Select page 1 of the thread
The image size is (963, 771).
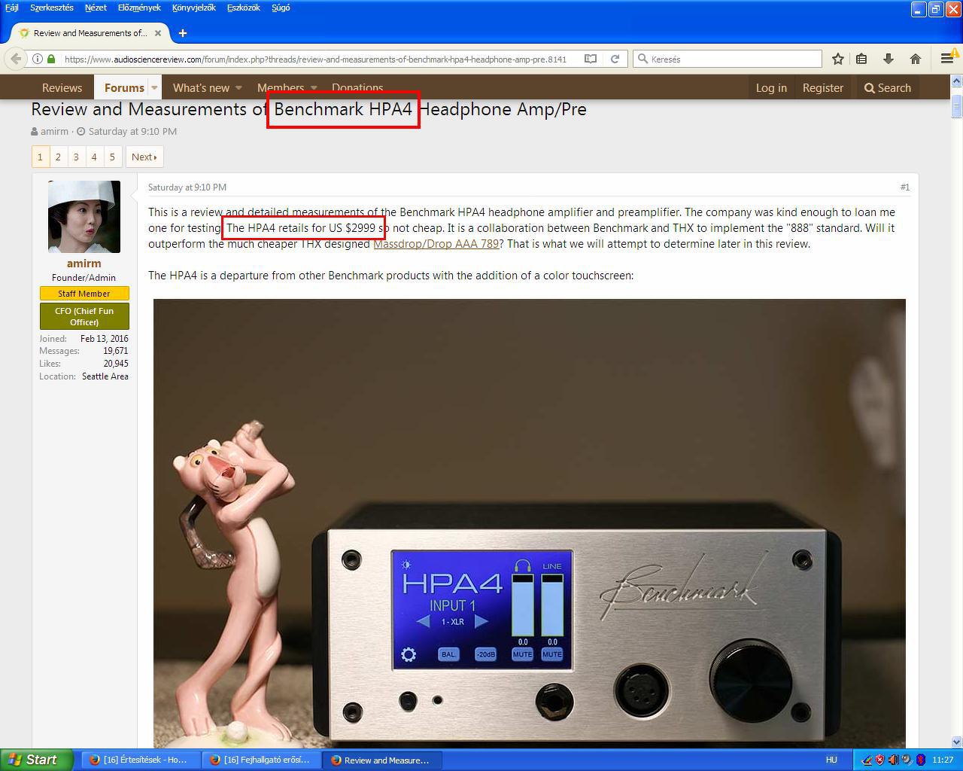pos(40,157)
